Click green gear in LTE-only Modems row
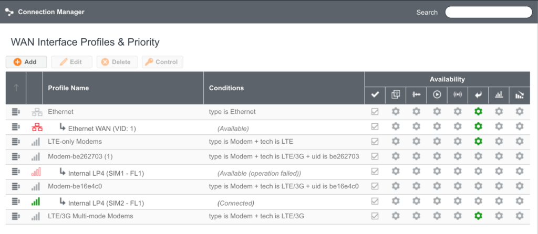 click(478, 141)
